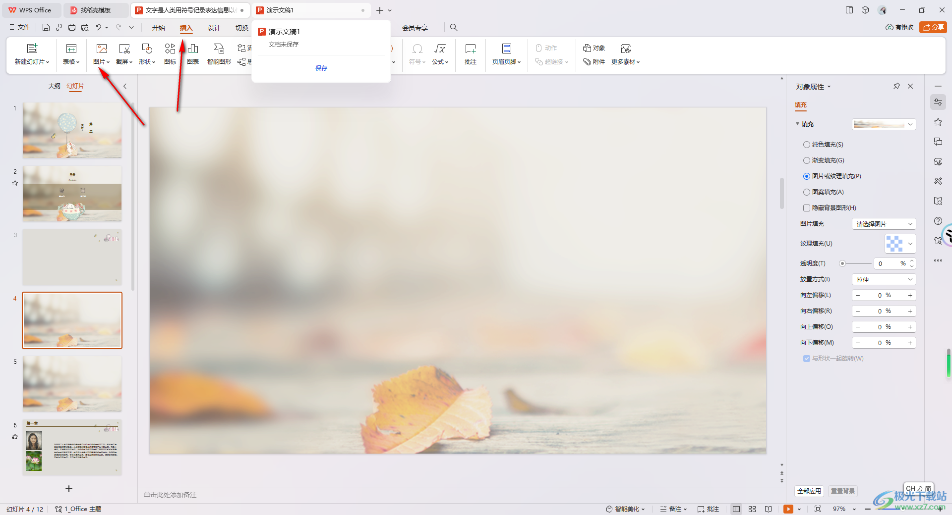Click the fit-to-window icon in status bar
This screenshot has width=952, height=515.
click(x=818, y=509)
